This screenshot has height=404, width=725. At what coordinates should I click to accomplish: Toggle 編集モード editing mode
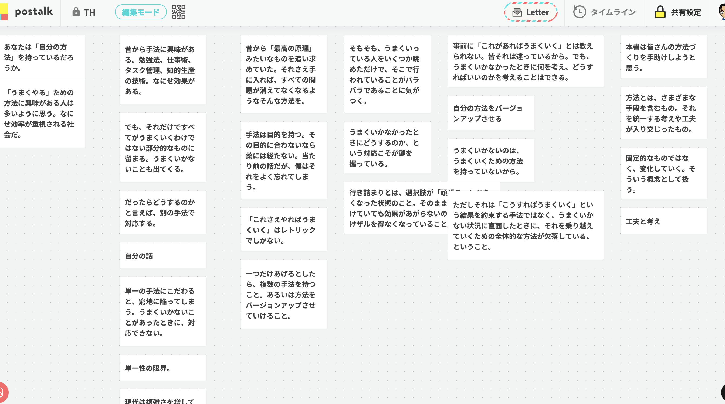coord(140,12)
